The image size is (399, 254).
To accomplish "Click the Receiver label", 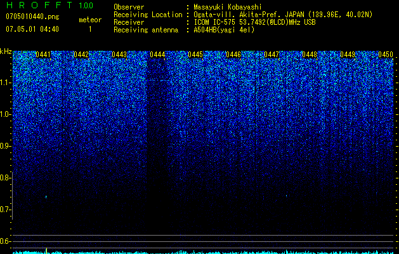I will click(129, 22).
